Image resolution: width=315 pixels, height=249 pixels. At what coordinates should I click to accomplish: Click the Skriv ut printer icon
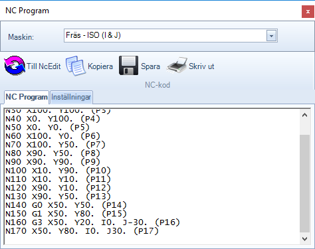(177, 65)
